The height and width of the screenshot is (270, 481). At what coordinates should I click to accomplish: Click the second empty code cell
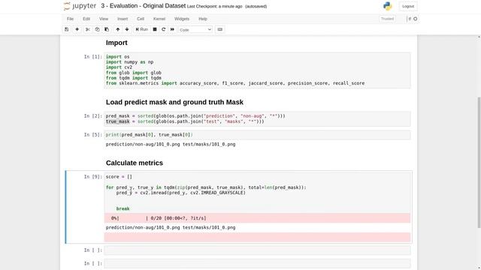click(x=257, y=263)
